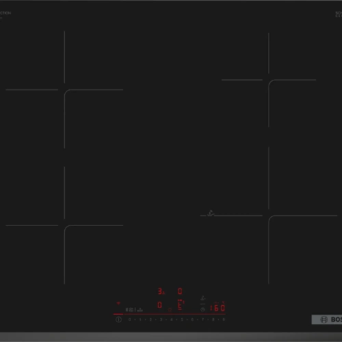Set power level 4 on touch slider
Screen dimensions: 342x342
172,319
